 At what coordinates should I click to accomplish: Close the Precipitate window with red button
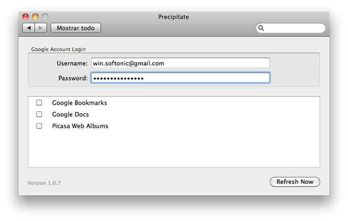pyautogui.click(x=26, y=17)
